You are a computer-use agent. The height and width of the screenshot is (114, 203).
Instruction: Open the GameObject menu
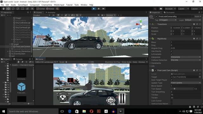point(23,5)
